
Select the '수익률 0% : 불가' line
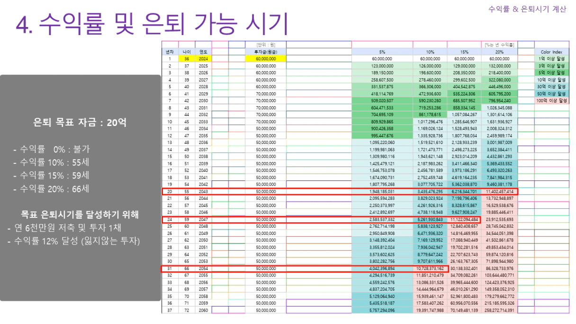pos(51,149)
